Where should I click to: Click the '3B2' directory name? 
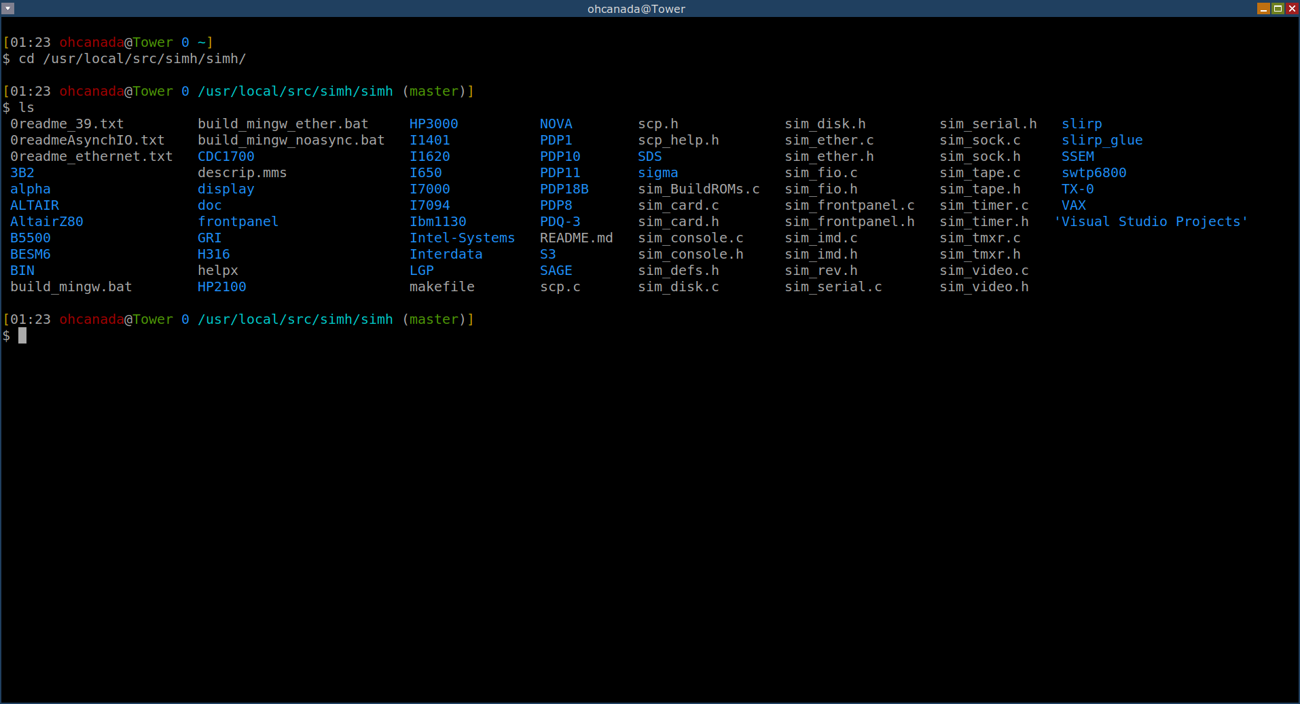pyautogui.click(x=22, y=173)
